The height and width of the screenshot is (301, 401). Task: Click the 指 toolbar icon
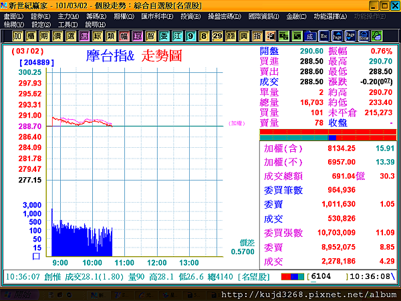pyautogui.click(x=257, y=36)
